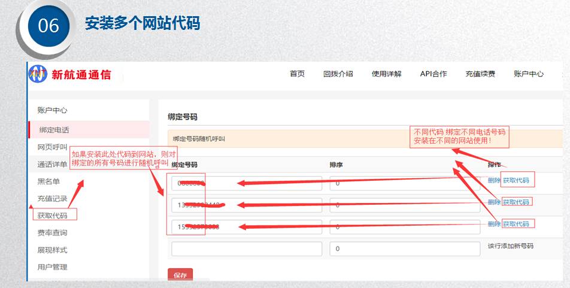
Task: Click 删除 for the number starting 159
Action: (493, 224)
